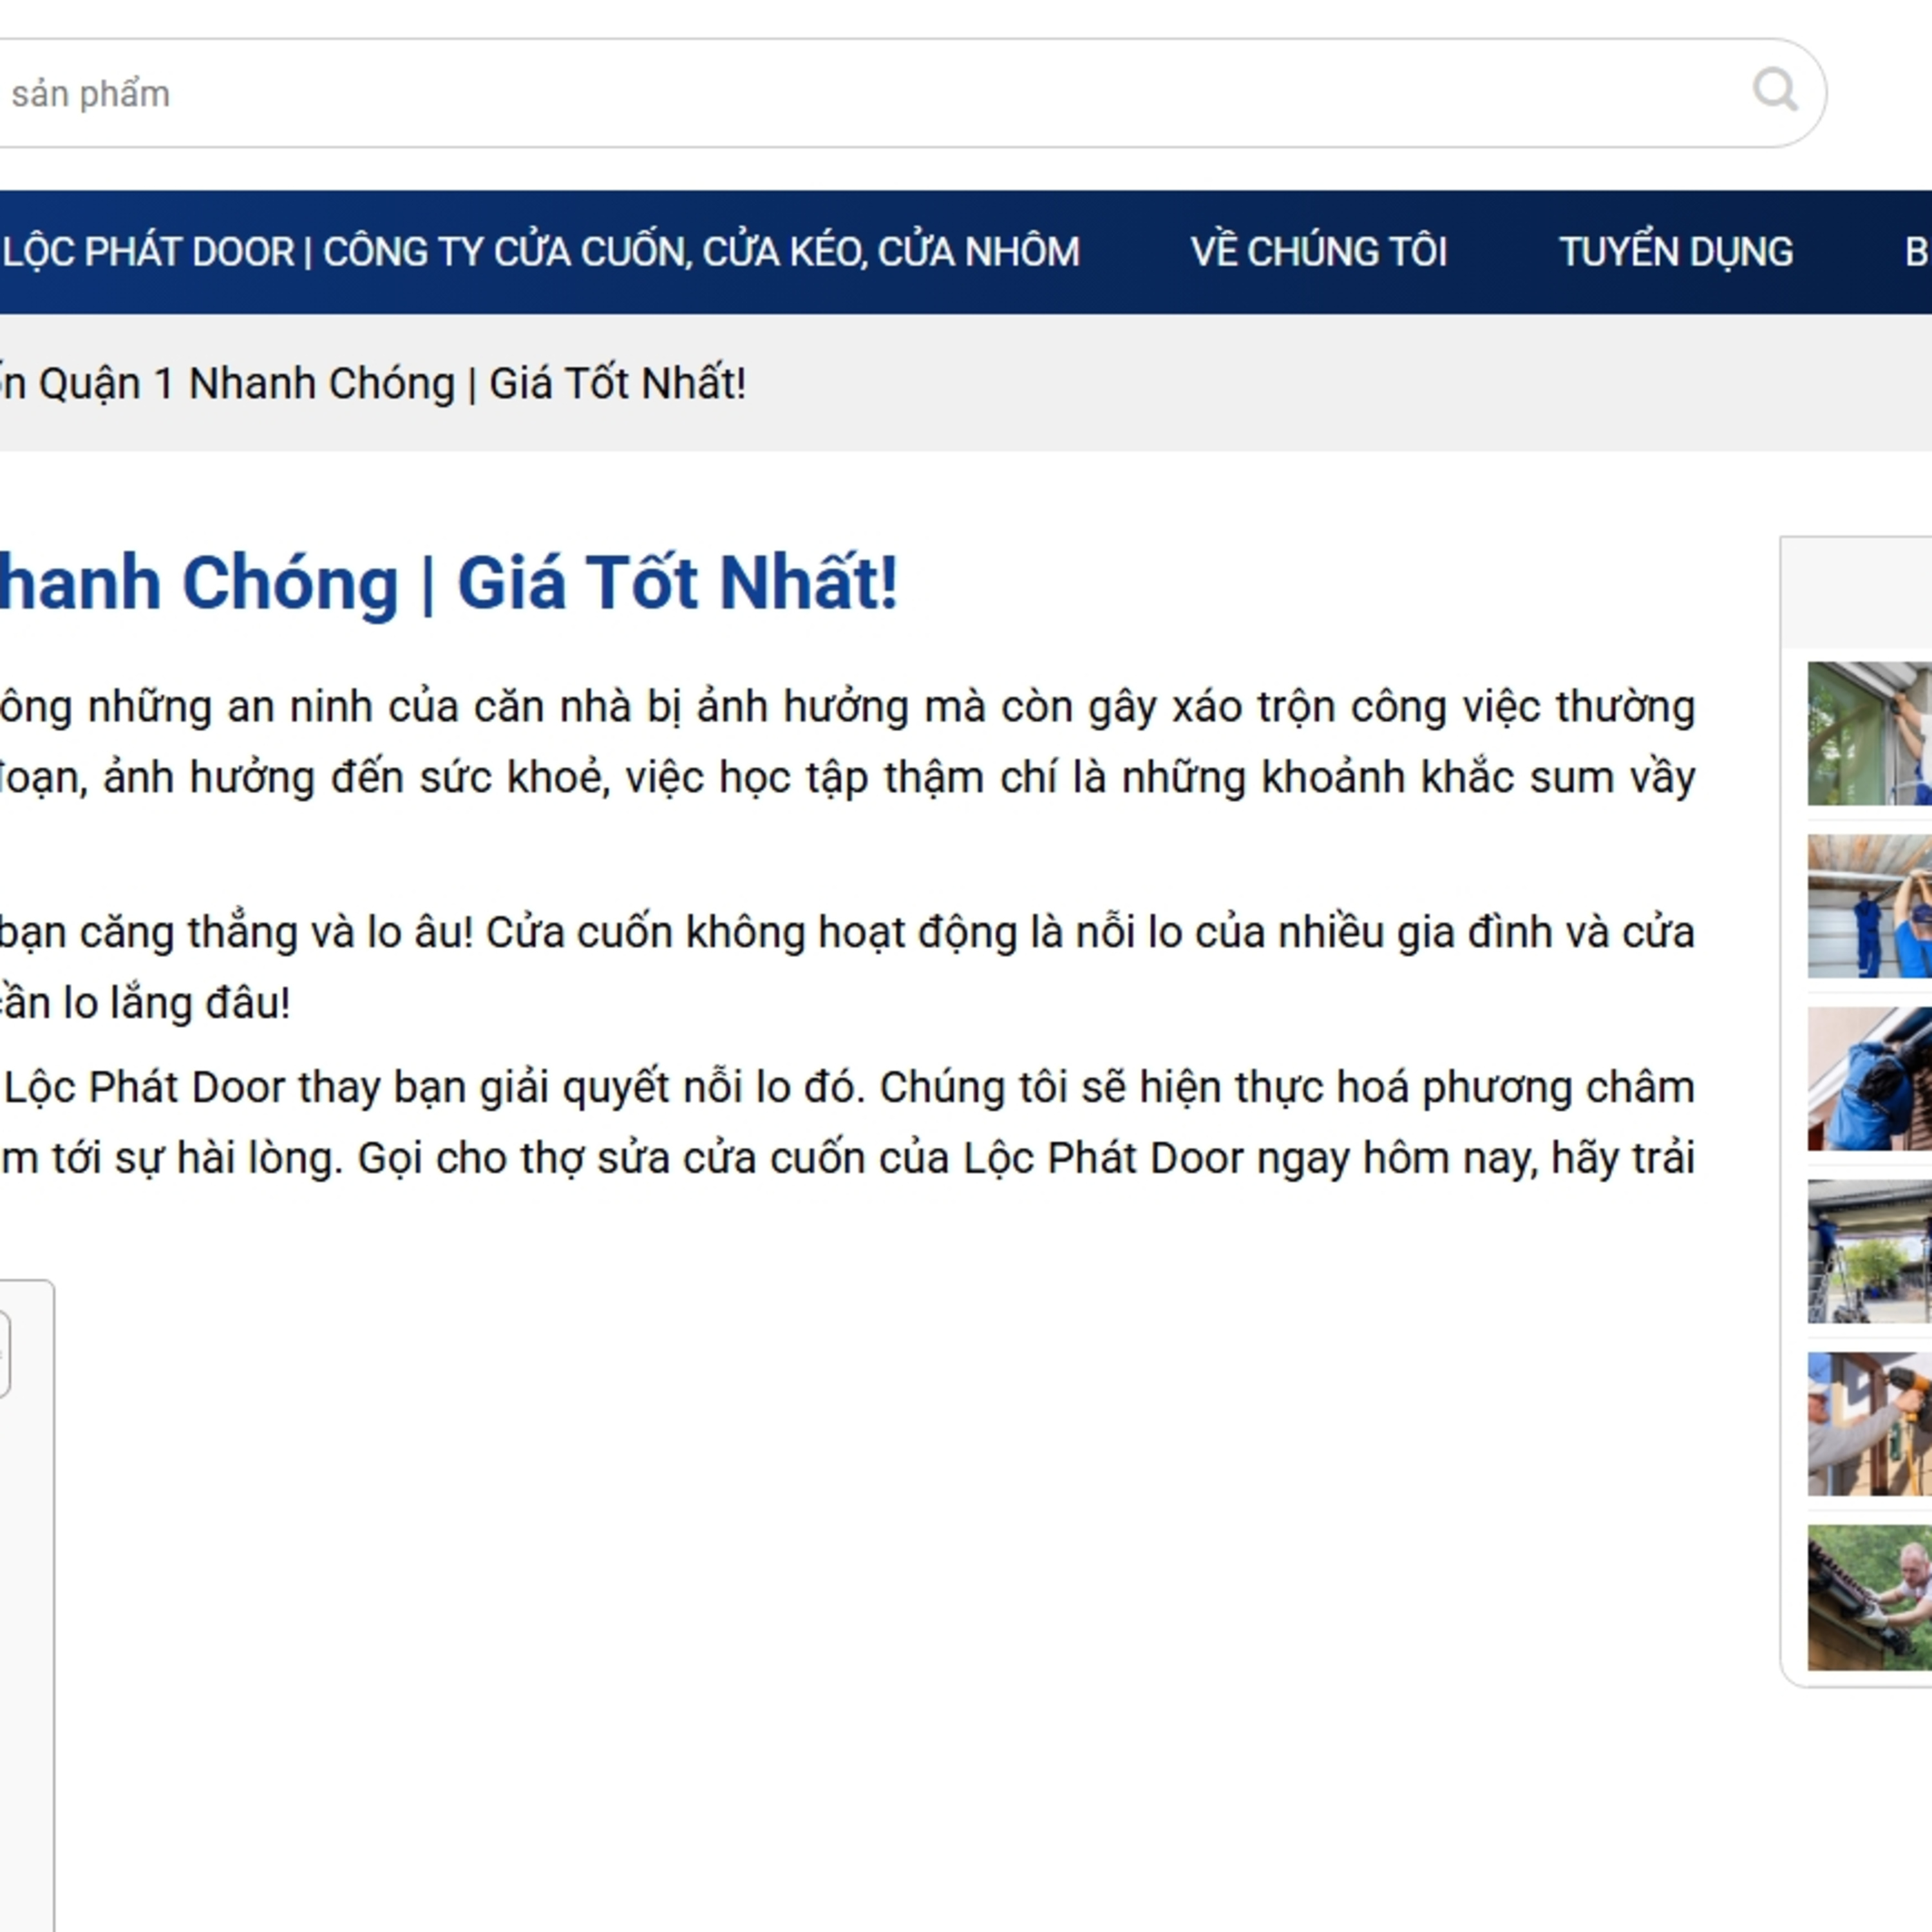This screenshot has width=1932, height=1932.
Task: Open the sidebar thumbnail of the man using an orange drill
Action: click(x=1869, y=1424)
